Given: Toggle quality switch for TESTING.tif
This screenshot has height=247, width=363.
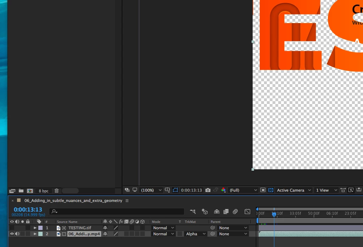Looking at the screenshot, I should [116, 228].
